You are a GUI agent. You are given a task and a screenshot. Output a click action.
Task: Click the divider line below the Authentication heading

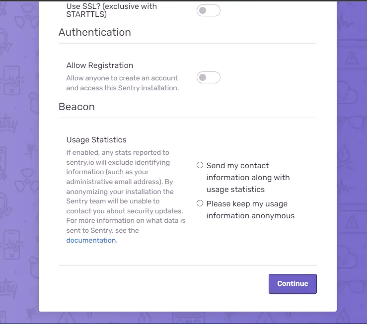(x=188, y=44)
